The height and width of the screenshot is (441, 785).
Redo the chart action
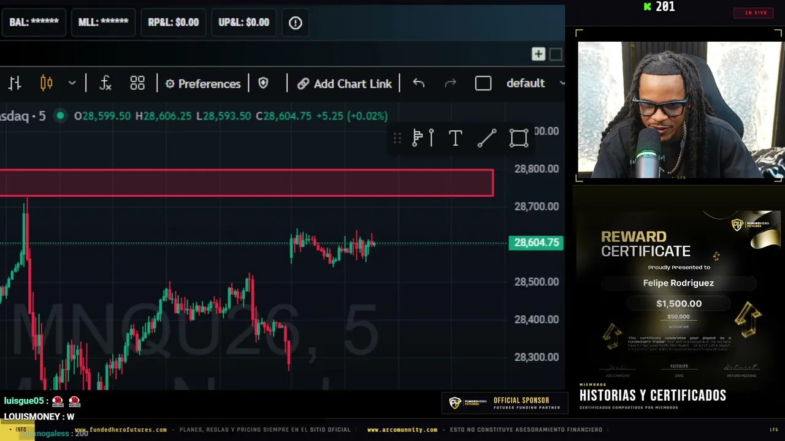tap(450, 83)
